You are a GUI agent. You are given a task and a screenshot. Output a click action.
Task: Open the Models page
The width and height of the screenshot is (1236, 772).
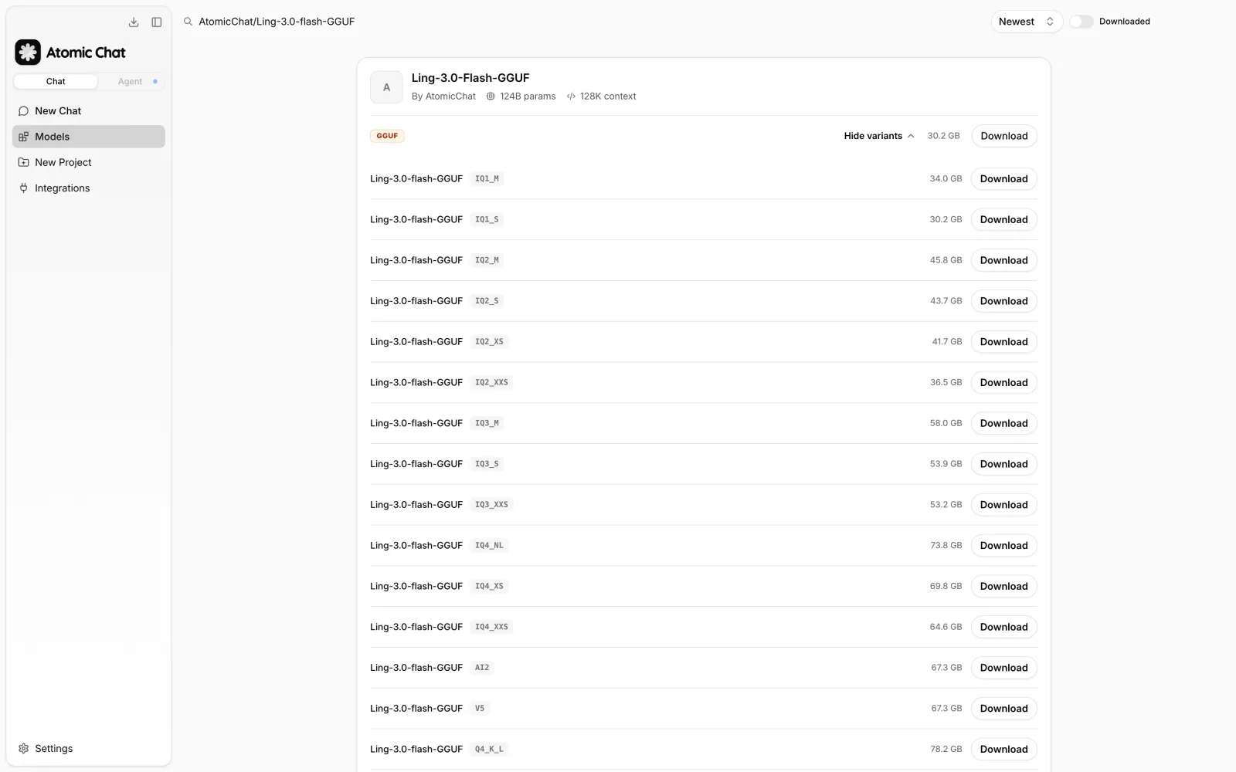pyautogui.click(x=89, y=137)
